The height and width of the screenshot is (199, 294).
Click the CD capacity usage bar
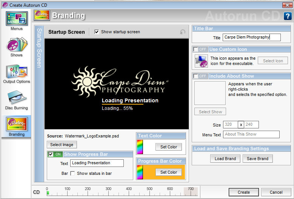coord(122,193)
